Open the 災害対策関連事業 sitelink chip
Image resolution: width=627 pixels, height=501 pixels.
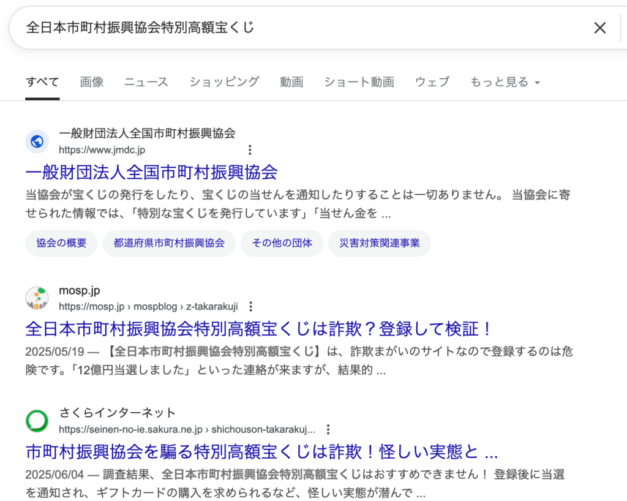(x=380, y=243)
